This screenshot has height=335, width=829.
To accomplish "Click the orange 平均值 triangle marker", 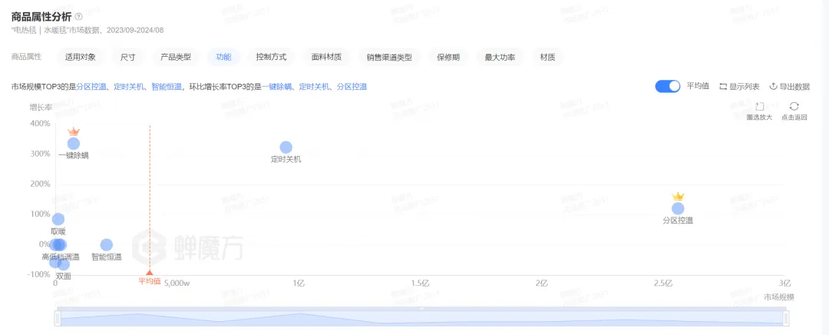I will coord(150,272).
